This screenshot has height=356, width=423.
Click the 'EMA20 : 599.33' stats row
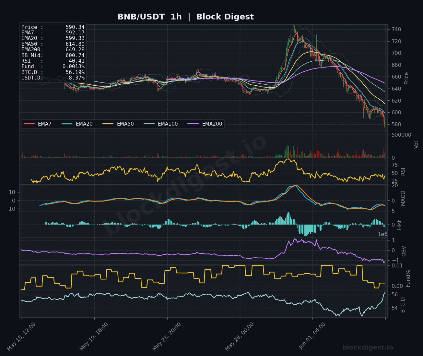click(x=53, y=38)
